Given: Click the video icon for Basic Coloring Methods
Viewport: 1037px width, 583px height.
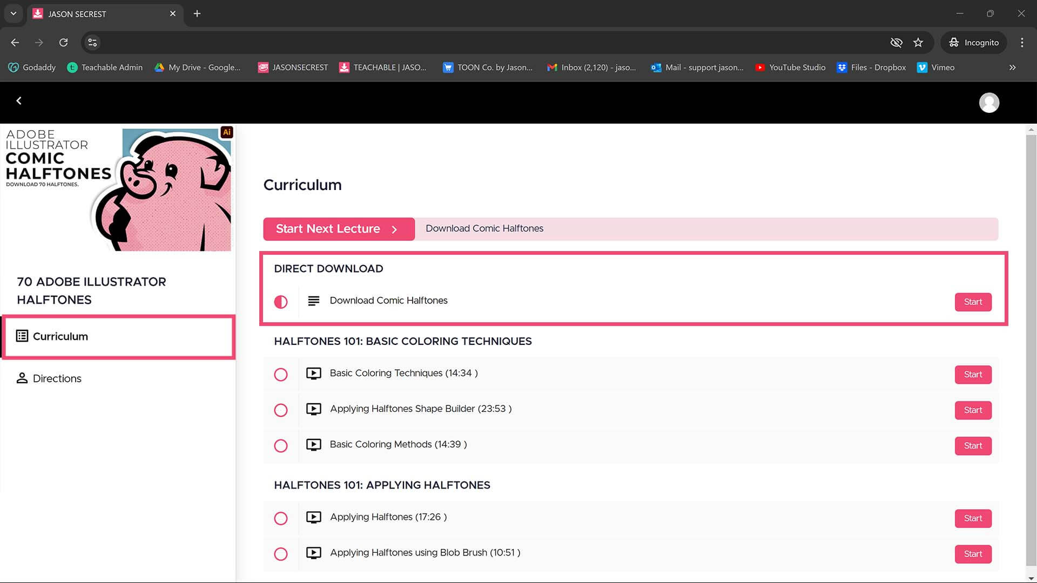Looking at the screenshot, I should click(x=313, y=445).
